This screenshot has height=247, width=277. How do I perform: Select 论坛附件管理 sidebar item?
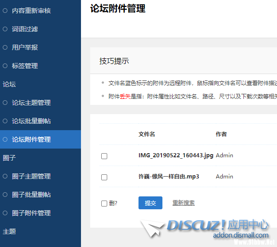point(31,139)
